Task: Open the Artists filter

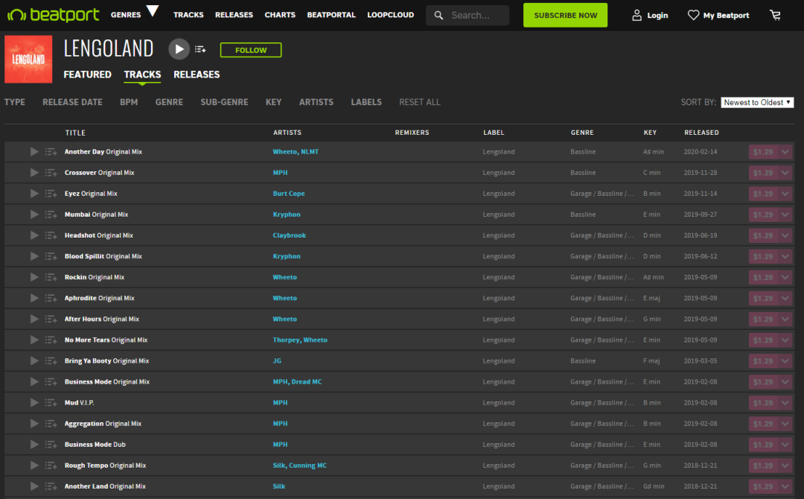Action: 316,102
